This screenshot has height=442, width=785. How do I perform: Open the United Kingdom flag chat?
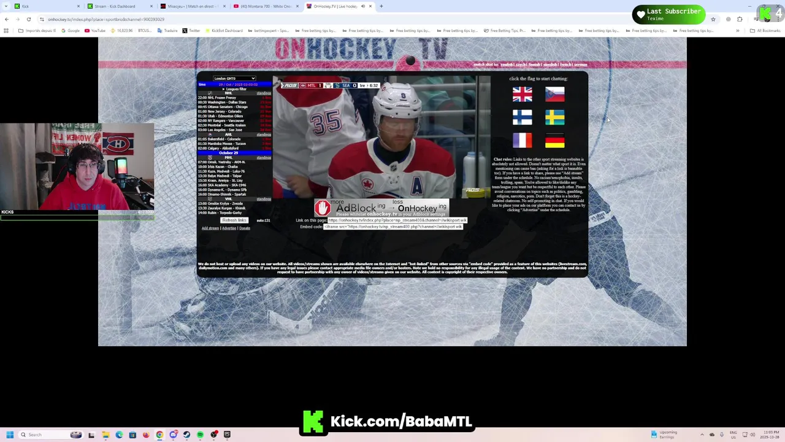click(523, 94)
